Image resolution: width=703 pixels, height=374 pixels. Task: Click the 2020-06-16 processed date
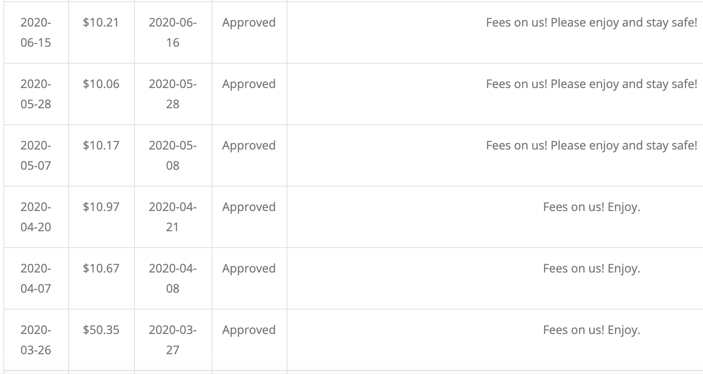[x=173, y=32]
